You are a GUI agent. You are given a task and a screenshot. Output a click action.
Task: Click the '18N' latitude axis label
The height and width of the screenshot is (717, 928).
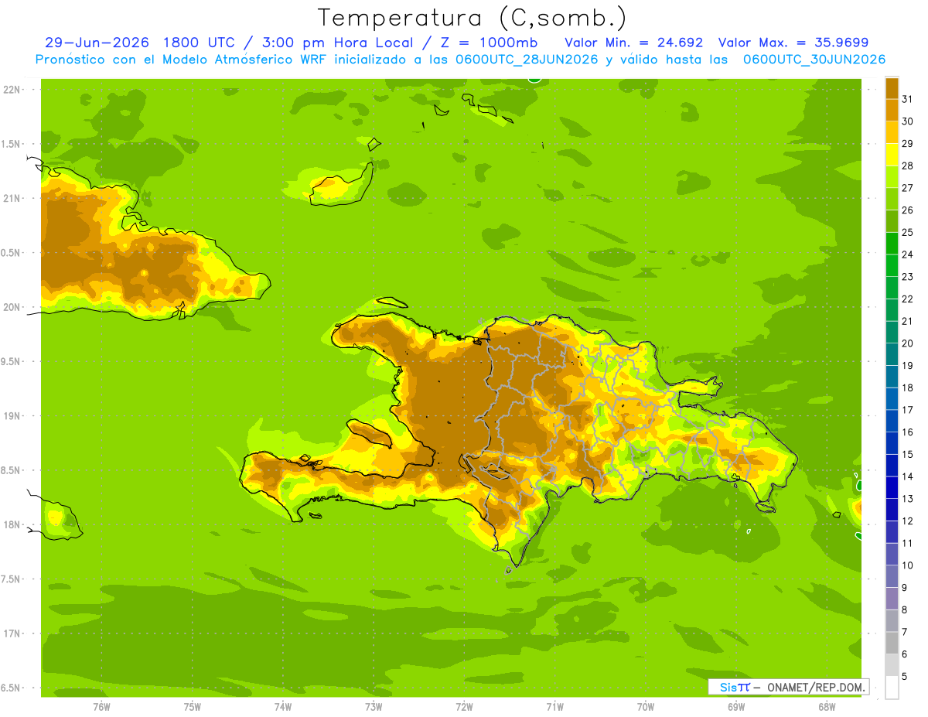pyautogui.click(x=12, y=524)
